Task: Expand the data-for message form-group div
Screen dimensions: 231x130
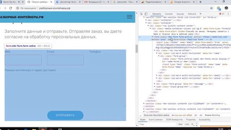Action: point(154,84)
